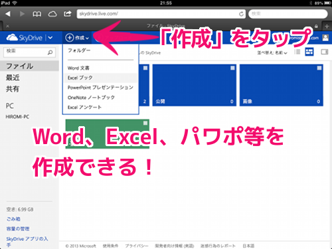Check the green Excel file checkbox

tap(145, 123)
